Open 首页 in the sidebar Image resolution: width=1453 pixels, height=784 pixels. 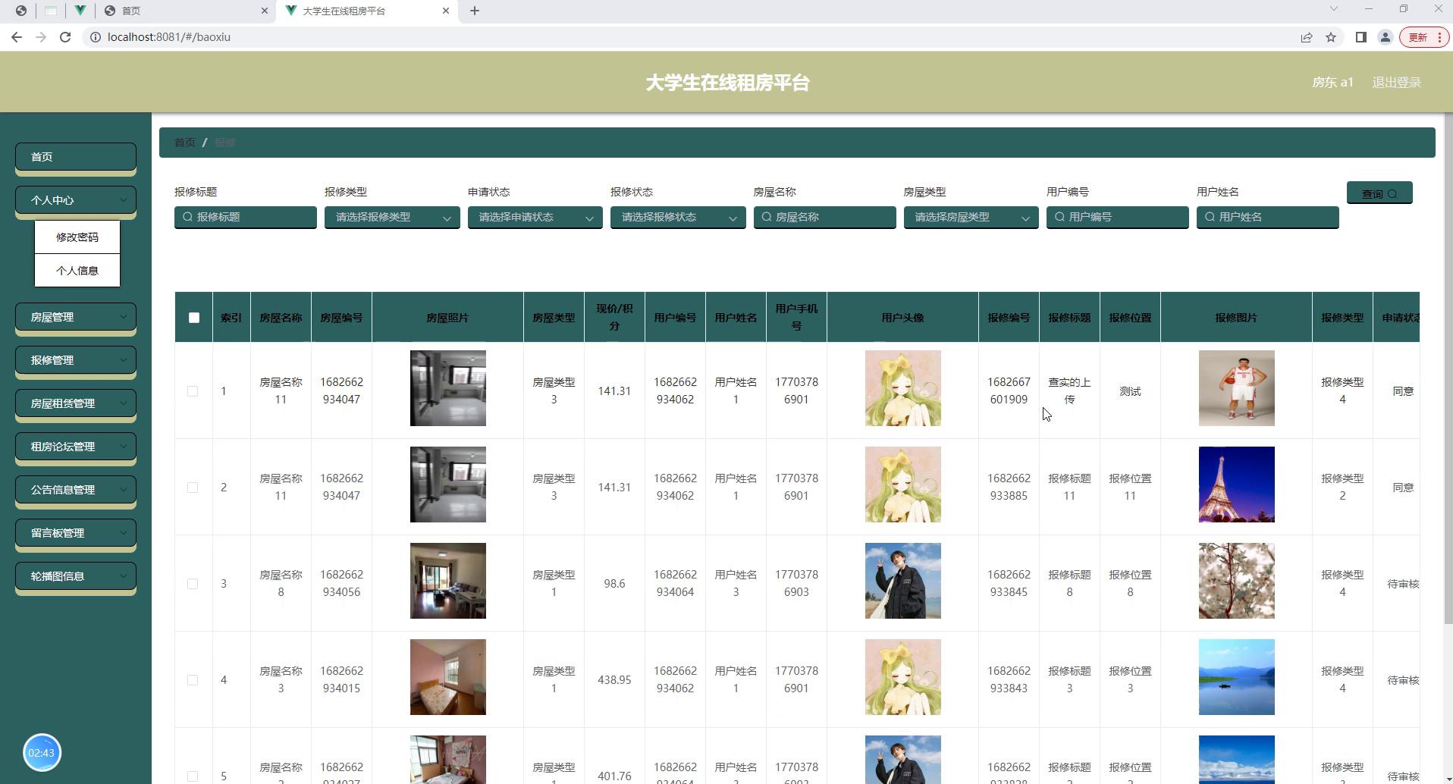[x=76, y=157]
